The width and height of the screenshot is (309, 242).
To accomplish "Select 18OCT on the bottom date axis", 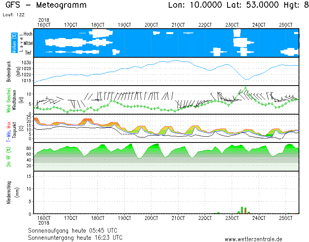I will tap(98, 218).
